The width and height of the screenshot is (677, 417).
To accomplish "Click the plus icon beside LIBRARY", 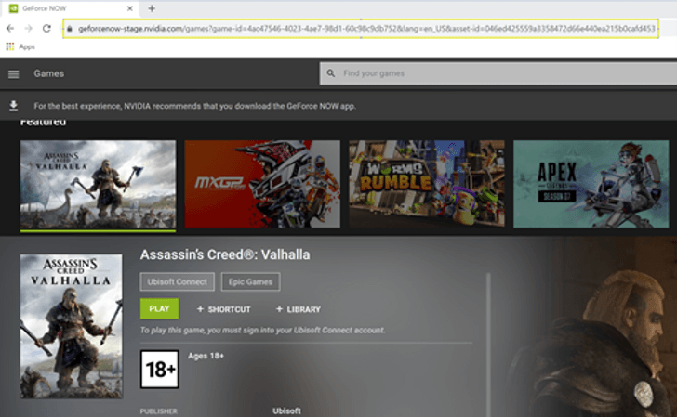I will pyautogui.click(x=279, y=308).
